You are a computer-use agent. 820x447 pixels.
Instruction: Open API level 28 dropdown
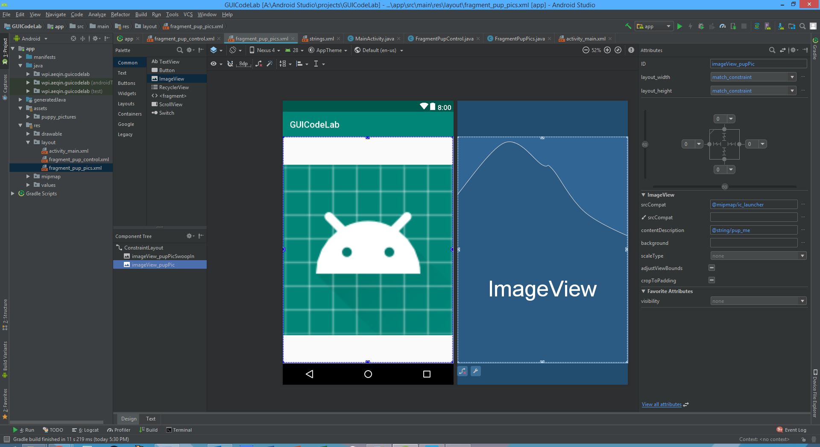[x=294, y=50]
